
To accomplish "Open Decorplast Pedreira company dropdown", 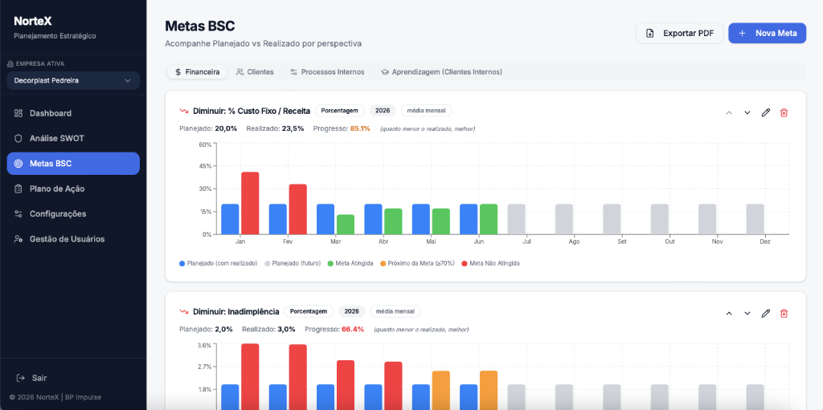I will pos(73,81).
